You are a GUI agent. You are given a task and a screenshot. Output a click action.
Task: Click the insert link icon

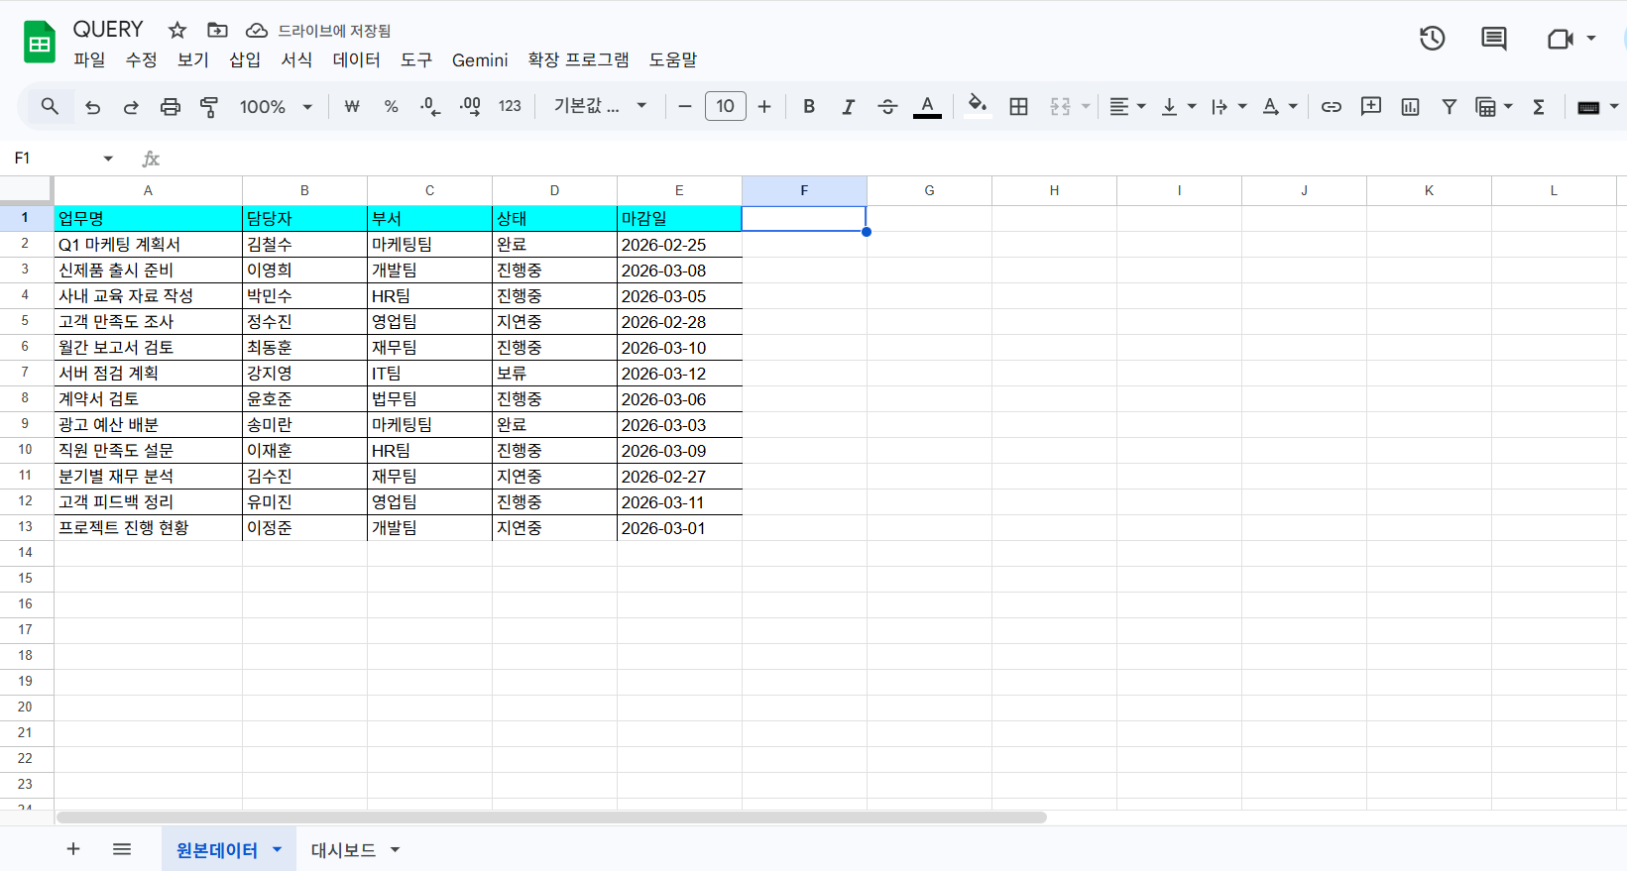(x=1331, y=107)
